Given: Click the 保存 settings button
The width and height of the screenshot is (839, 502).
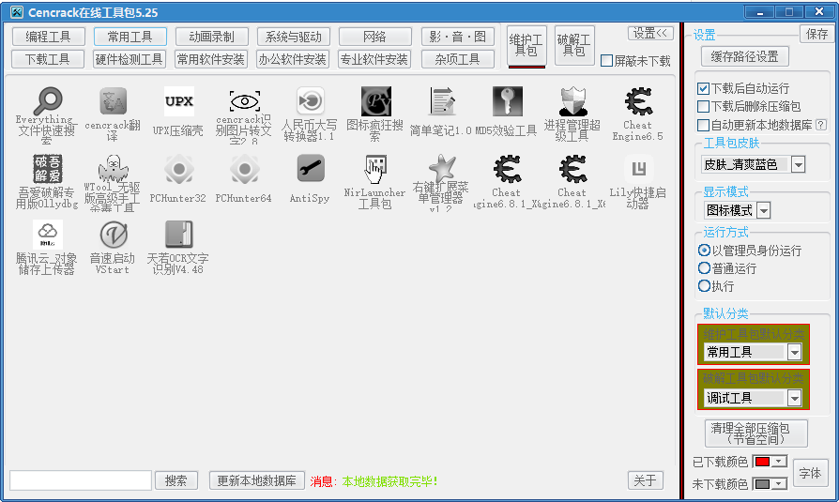Looking at the screenshot, I should 817,34.
